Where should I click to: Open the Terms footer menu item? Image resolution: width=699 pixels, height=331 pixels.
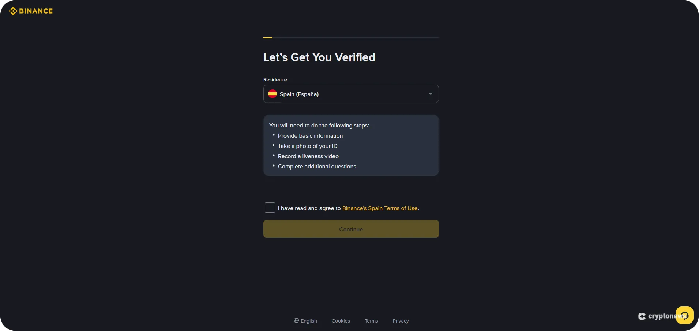371,321
